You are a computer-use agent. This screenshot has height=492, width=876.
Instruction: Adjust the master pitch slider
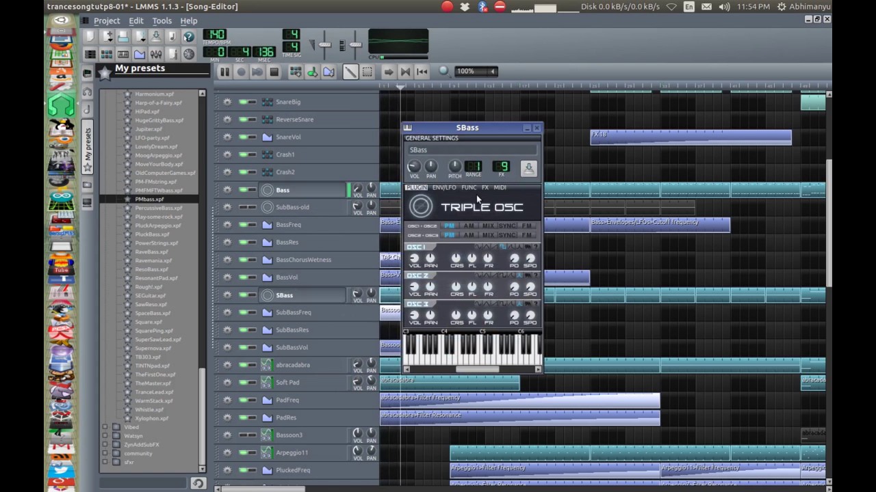[x=355, y=45]
